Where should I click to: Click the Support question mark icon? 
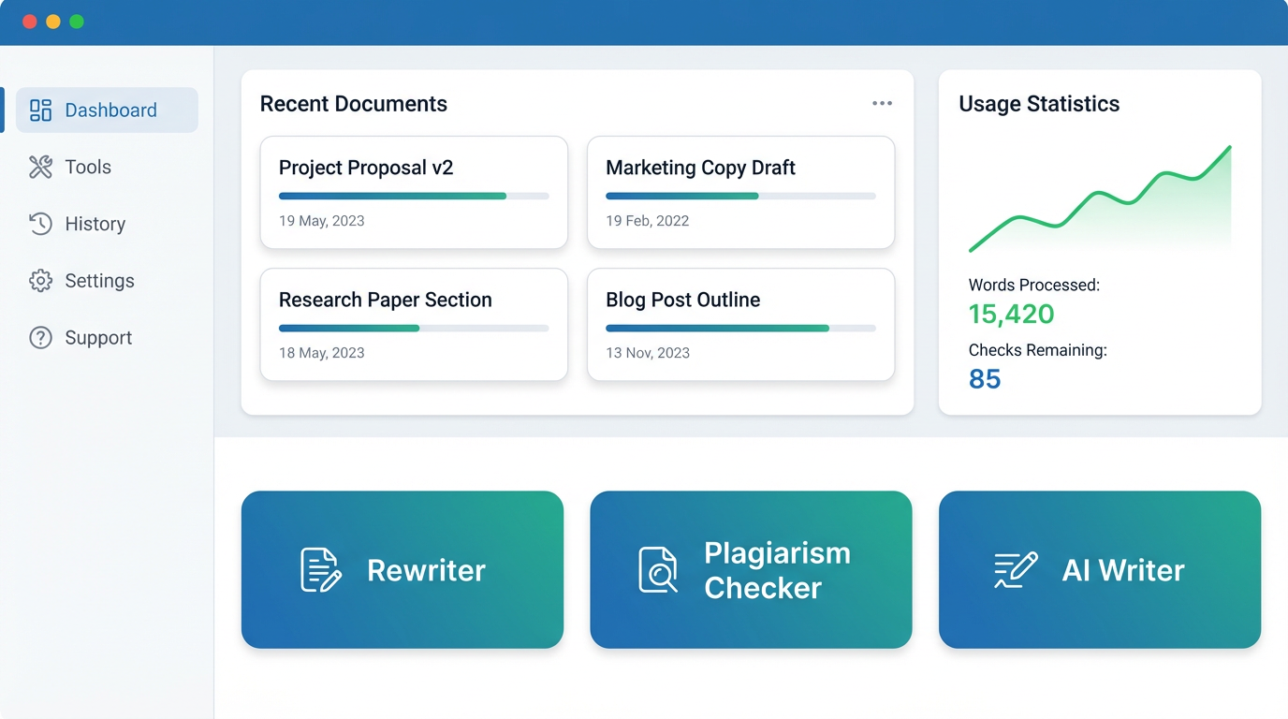tap(40, 338)
